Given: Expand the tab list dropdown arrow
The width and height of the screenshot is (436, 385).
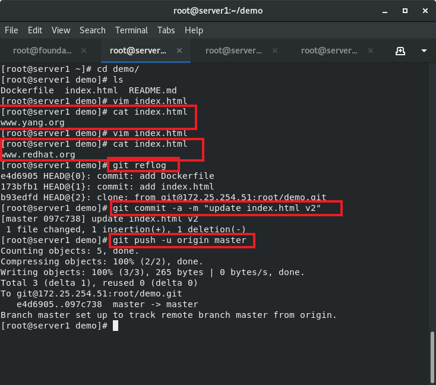Looking at the screenshot, I should coord(424,51).
